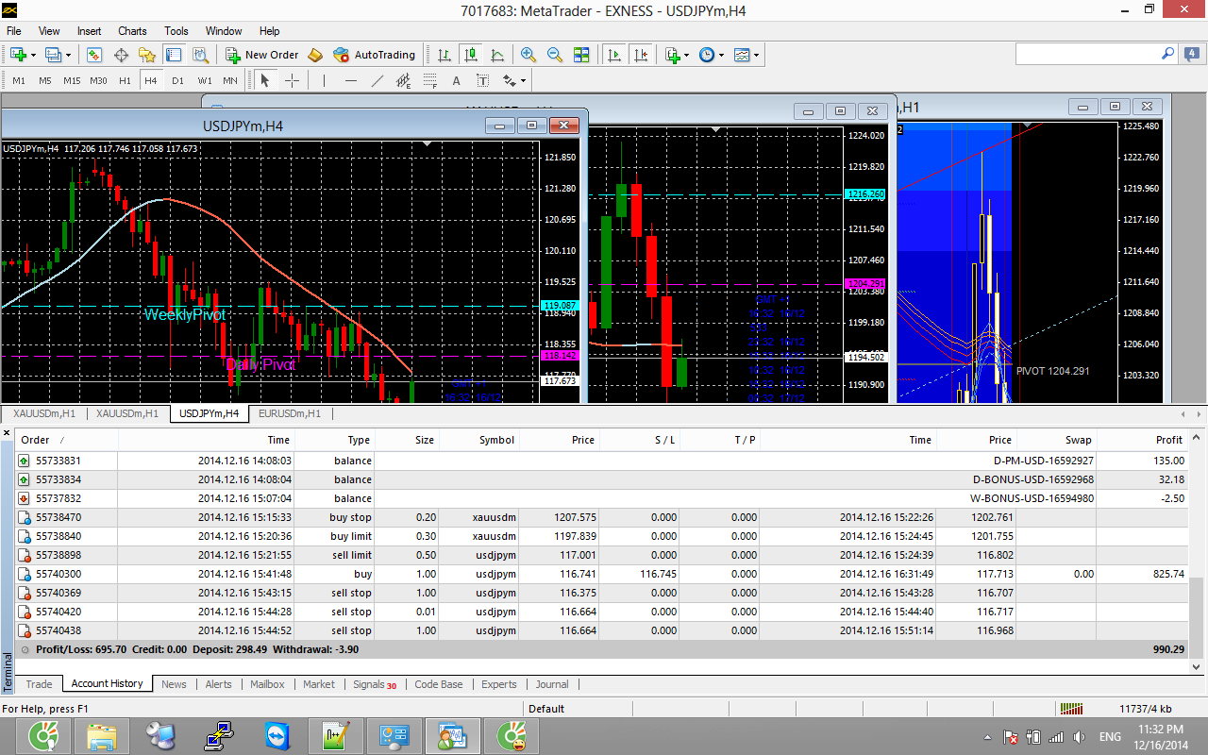Image resolution: width=1208 pixels, height=755 pixels.
Task: Select the trendline drawing tool
Action: 377,80
